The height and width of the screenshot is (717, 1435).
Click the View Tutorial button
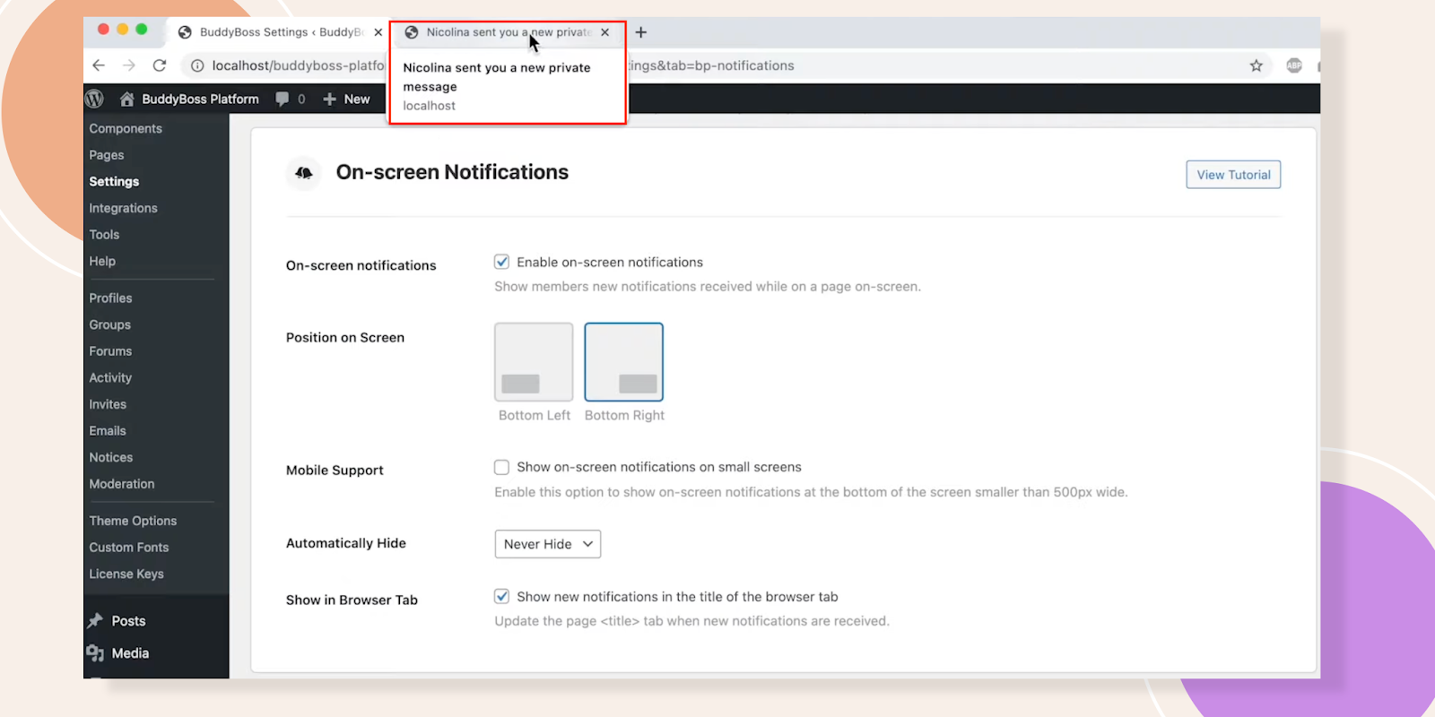[1233, 175]
